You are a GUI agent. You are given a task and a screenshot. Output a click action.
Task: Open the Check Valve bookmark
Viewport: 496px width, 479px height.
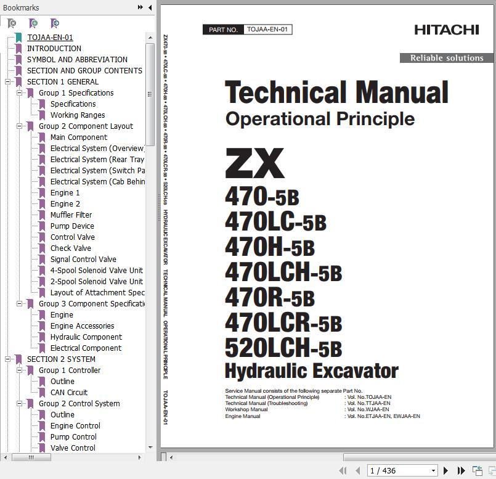(70, 248)
